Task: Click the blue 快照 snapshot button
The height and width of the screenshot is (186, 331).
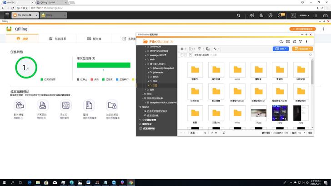Action: (281, 49)
